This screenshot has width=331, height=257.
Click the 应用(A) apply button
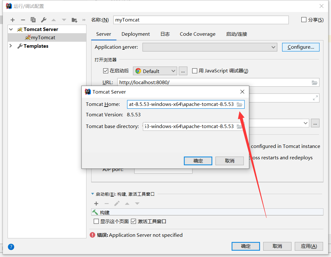click(x=309, y=246)
